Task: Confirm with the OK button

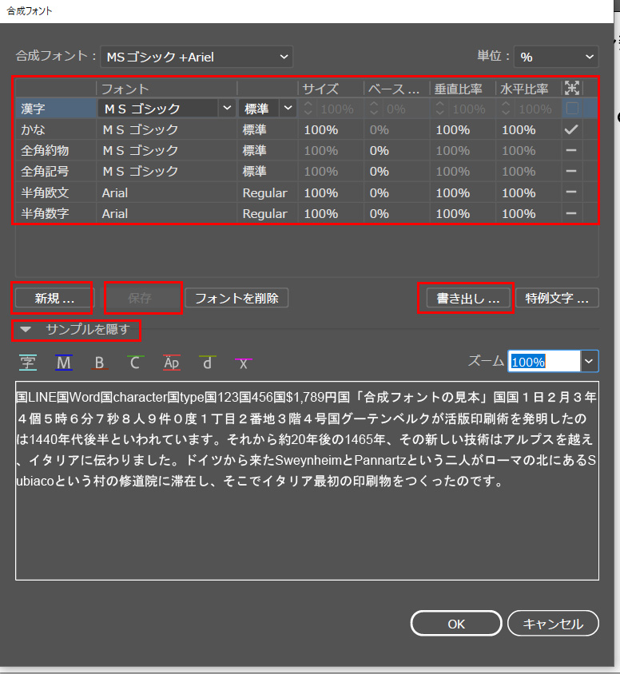Action: pyautogui.click(x=456, y=623)
